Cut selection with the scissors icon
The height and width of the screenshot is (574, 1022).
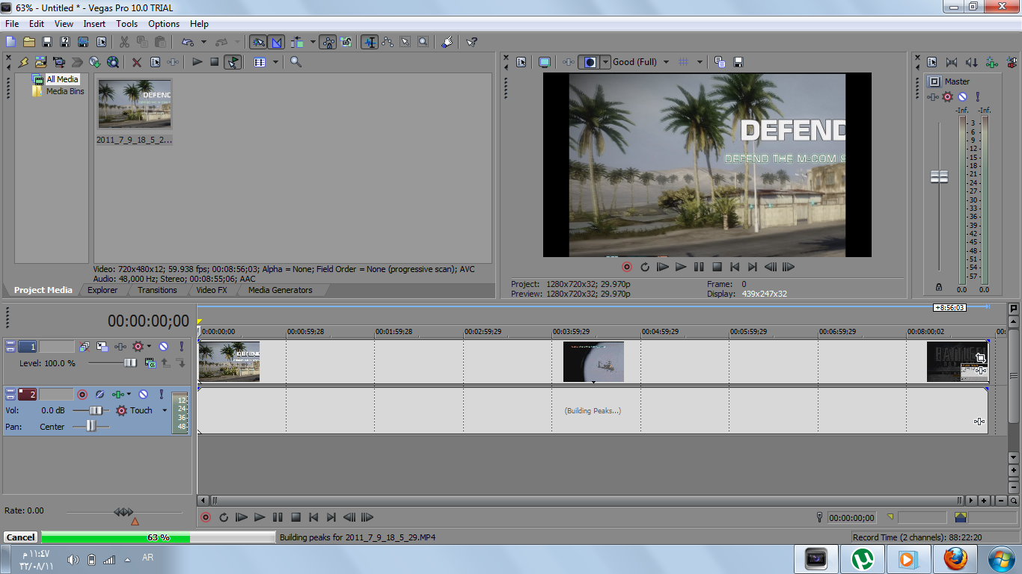tap(124, 42)
